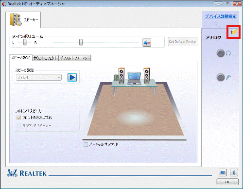Click the right speaker in room illustration
This screenshot has width=243, height=189.
[147, 75]
